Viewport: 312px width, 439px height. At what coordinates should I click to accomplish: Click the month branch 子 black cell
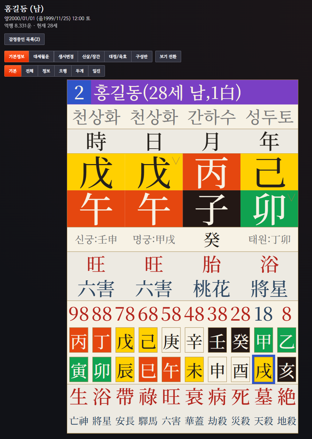[x=211, y=209]
